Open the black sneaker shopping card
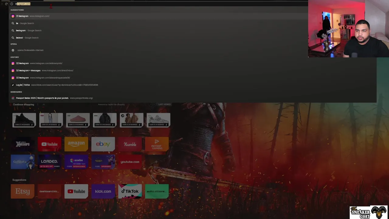This screenshot has height=219, width=389. click(24, 120)
